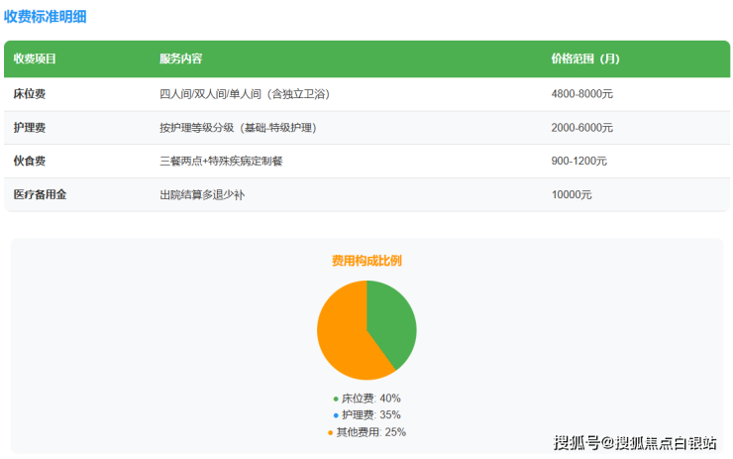
Task: Click the 2000-6000元 price cell
Action: (x=581, y=128)
